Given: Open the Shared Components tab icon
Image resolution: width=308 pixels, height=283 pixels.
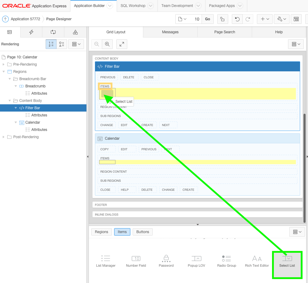Looking at the screenshot, I should [x=75, y=32].
